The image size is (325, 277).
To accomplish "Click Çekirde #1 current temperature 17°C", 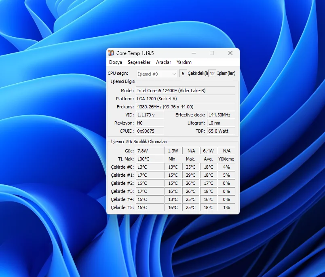I will point(150,175).
